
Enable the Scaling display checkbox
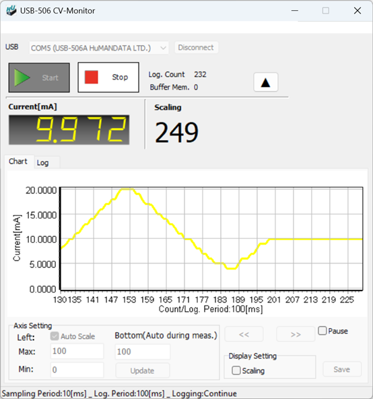(236, 371)
